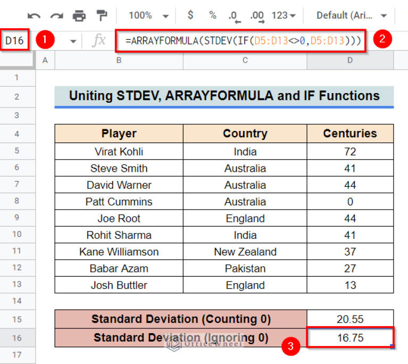Viewport: 408px width, 364px height.
Task: Select column B header
Action: point(119,60)
